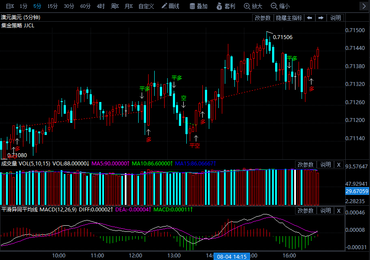
Task: Click the 08-04 14:15 time axis marker
Action: tap(232, 257)
